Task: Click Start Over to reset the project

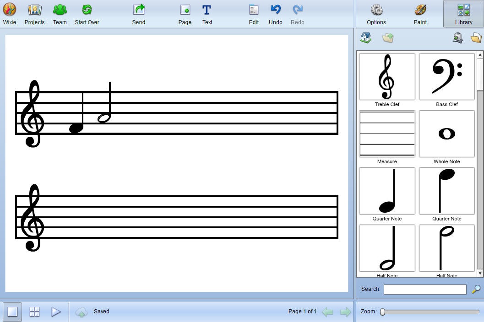Action: pos(87,13)
